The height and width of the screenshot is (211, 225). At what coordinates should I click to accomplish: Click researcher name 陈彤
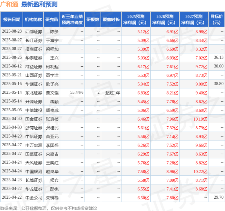(54, 31)
